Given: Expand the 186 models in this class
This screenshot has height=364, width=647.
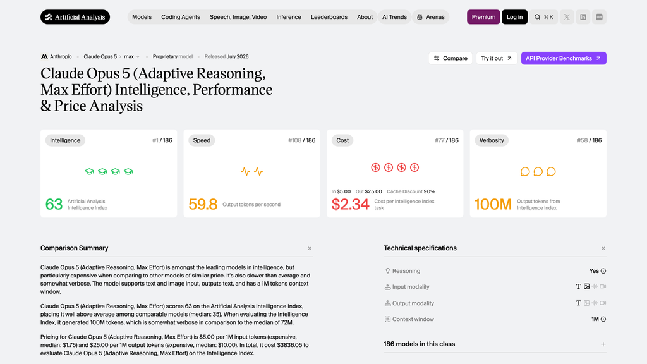Looking at the screenshot, I should (603, 344).
